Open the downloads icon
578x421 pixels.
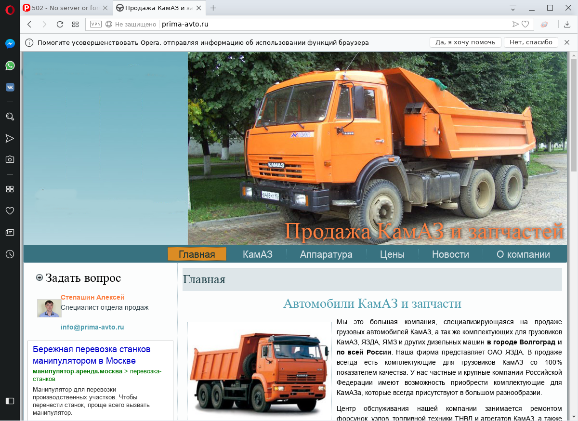point(567,24)
